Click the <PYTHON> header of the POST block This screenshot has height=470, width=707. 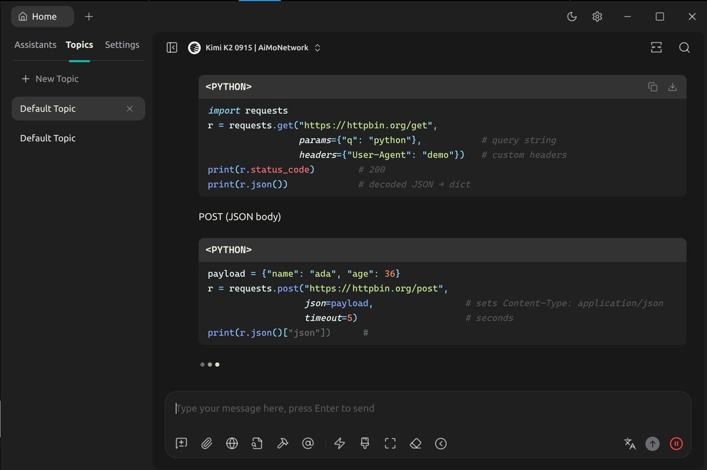click(x=229, y=250)
